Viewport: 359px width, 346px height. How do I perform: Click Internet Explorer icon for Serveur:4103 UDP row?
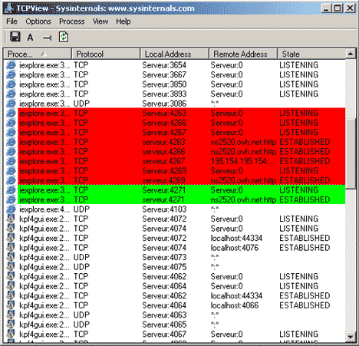coord(11,209)
